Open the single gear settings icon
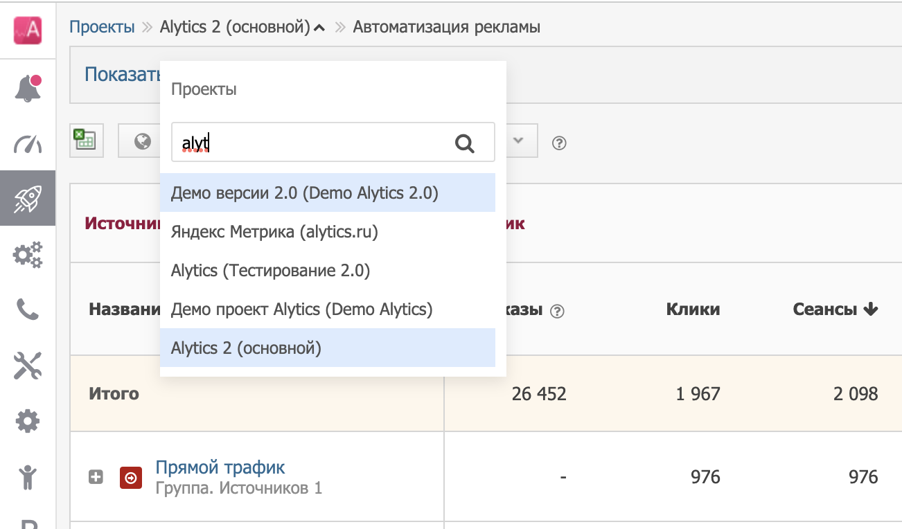 [28, 420]
